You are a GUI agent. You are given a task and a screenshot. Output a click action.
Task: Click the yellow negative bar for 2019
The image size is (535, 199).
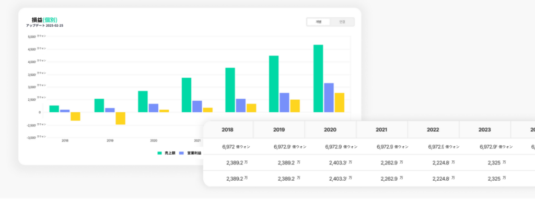121,119
